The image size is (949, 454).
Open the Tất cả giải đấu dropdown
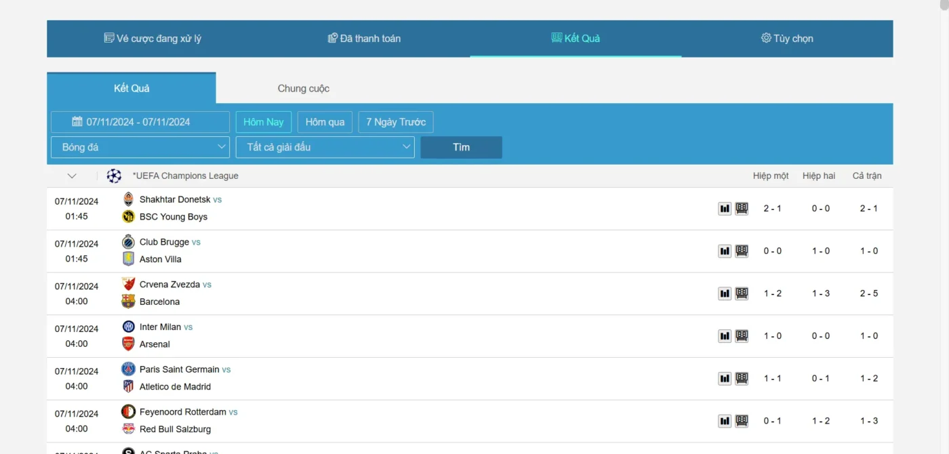coord(325,147)
